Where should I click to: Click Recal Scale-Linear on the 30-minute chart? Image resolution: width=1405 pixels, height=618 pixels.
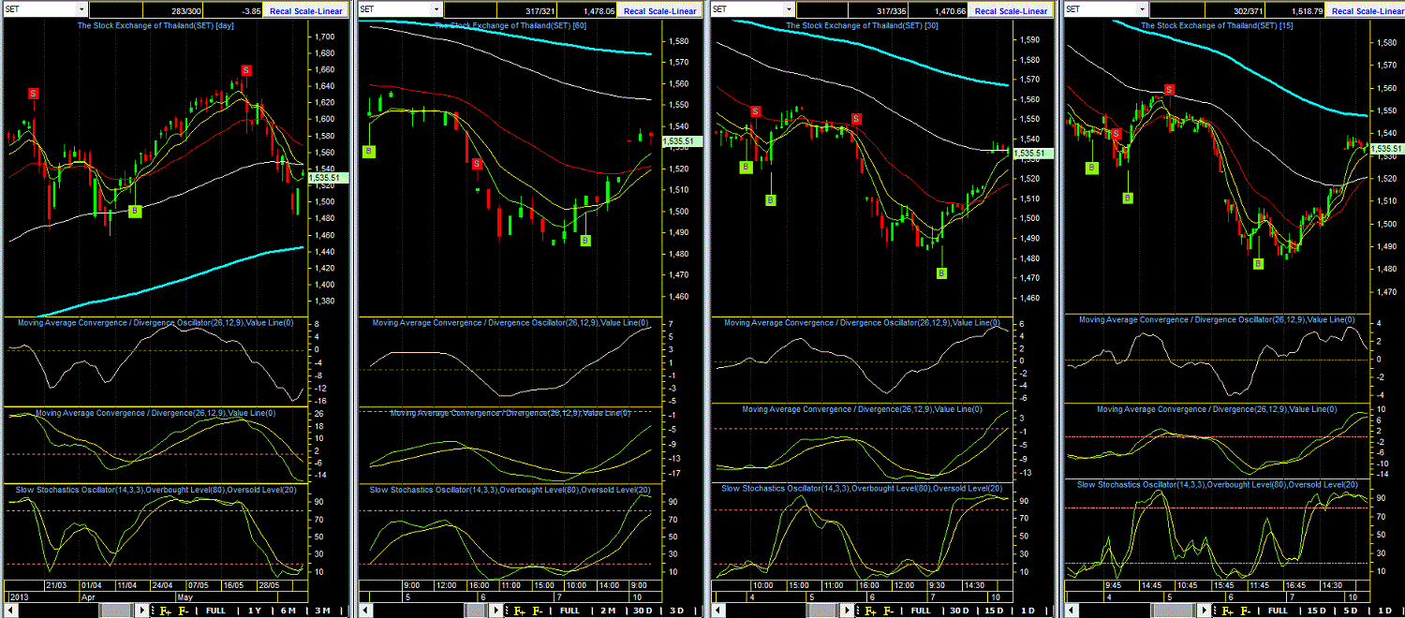pos(1012,10)
